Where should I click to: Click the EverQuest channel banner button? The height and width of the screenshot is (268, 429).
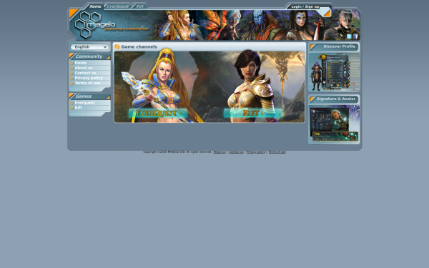pos(158,113)
